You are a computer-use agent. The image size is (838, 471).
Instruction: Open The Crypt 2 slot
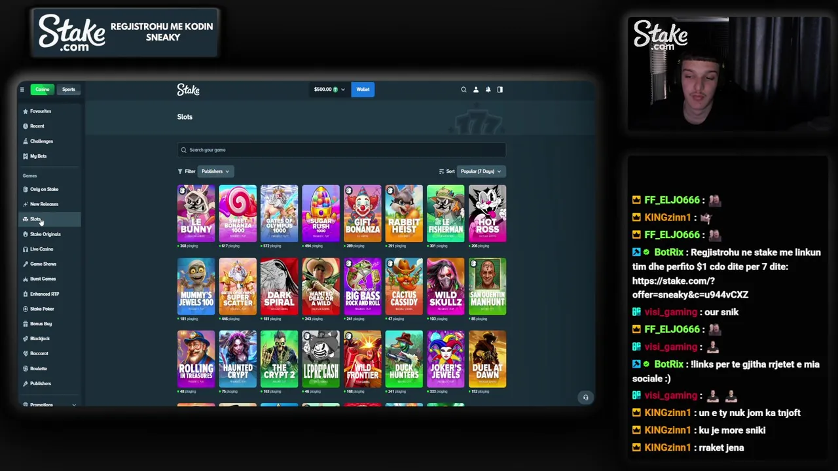[x=279, y=359]
